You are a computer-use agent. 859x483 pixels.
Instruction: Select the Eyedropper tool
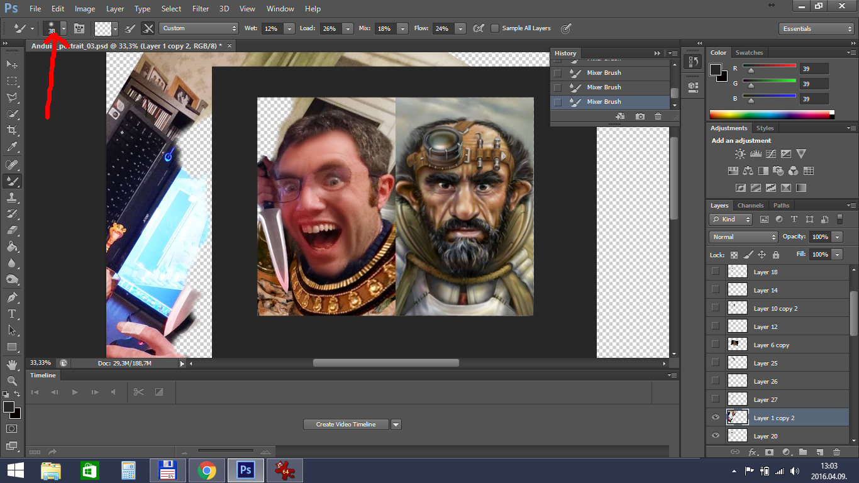click(12, 147)
